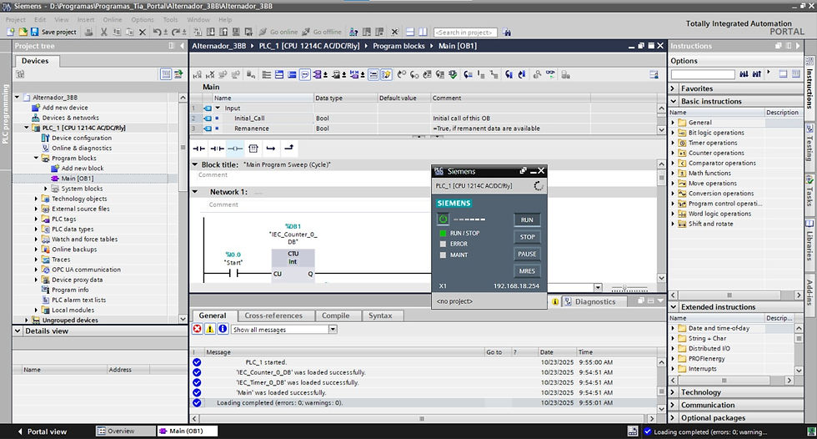Click the monitoring glasses icon in editor toolbar
The image size is (817, 439).
pos(550,74)
